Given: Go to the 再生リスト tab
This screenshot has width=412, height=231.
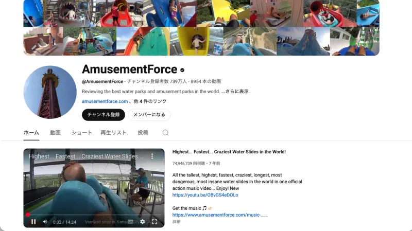Looking at the screenshot, I should coord(113,133).
